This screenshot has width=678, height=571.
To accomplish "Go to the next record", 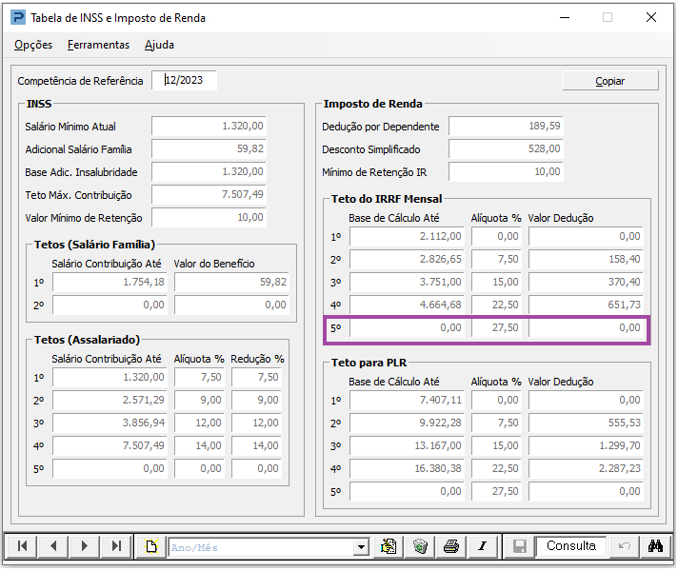I will click(x=85, y=546).
